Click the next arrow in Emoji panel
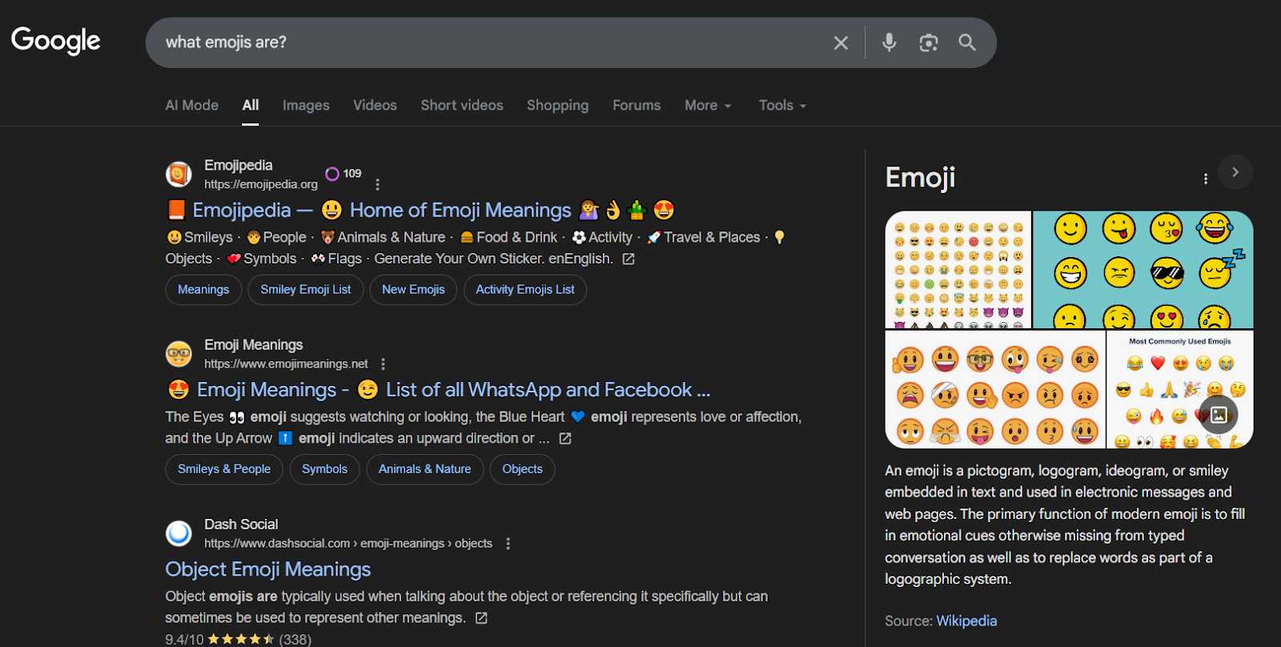 click(x=1235, y=172)
